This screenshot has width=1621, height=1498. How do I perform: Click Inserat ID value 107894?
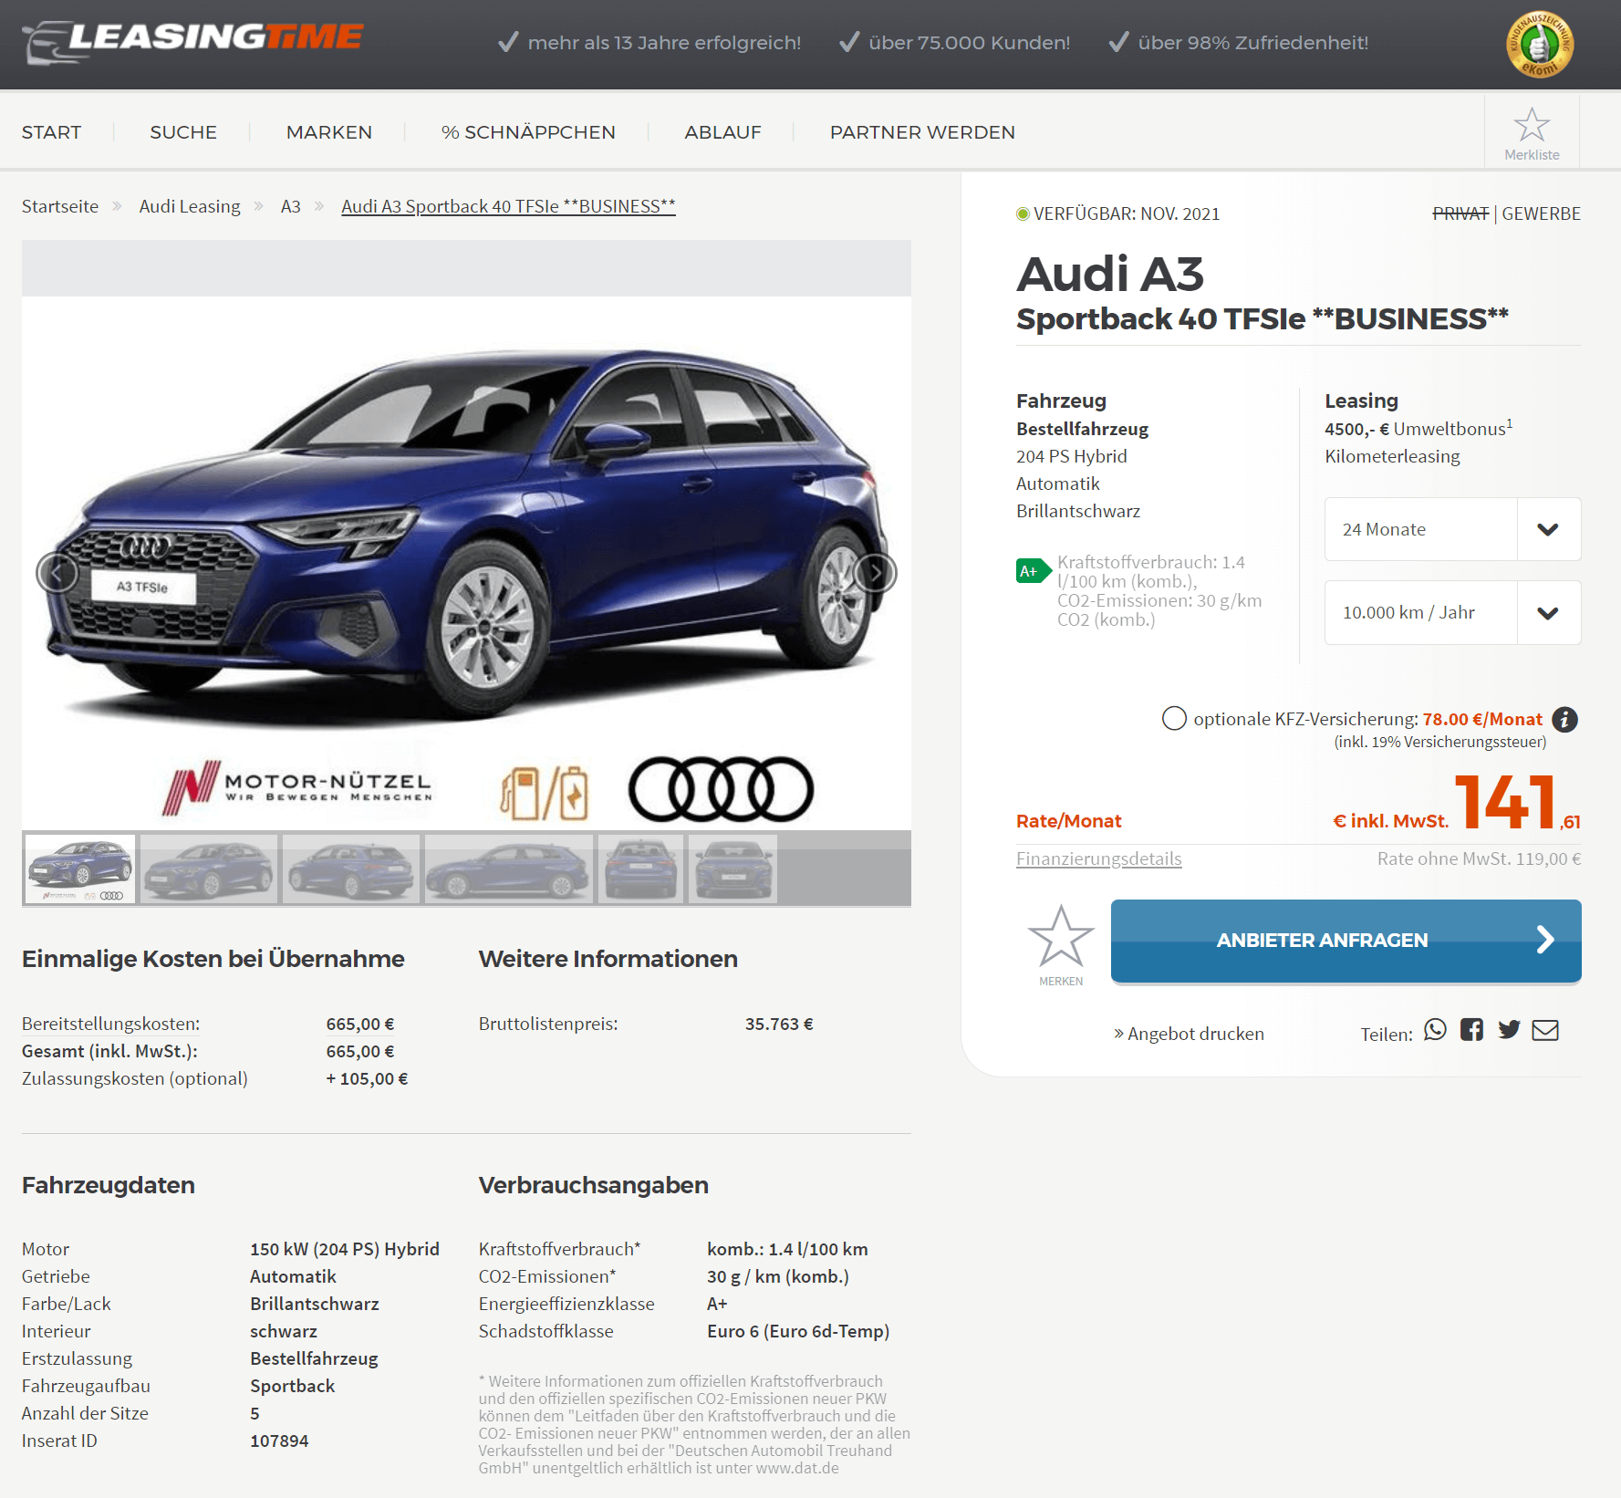tap(279, 1441)
